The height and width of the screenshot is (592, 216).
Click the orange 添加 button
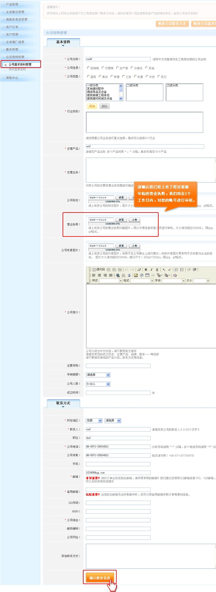[92, 106]
